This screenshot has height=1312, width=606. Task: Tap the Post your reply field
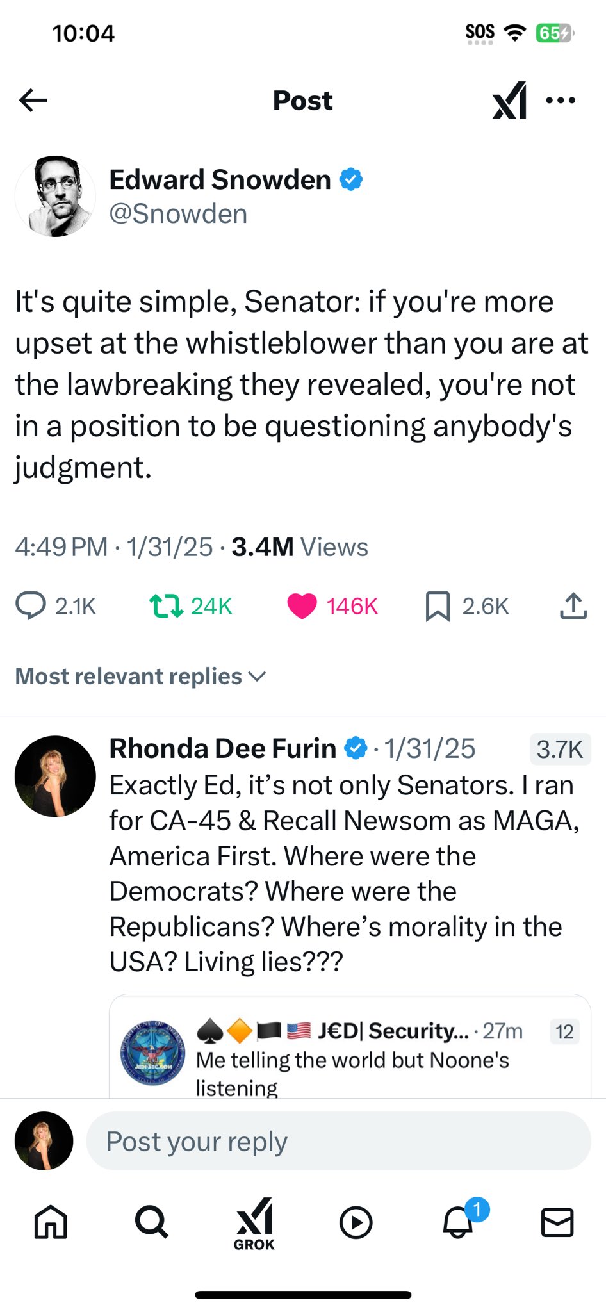click(338, 1141)
